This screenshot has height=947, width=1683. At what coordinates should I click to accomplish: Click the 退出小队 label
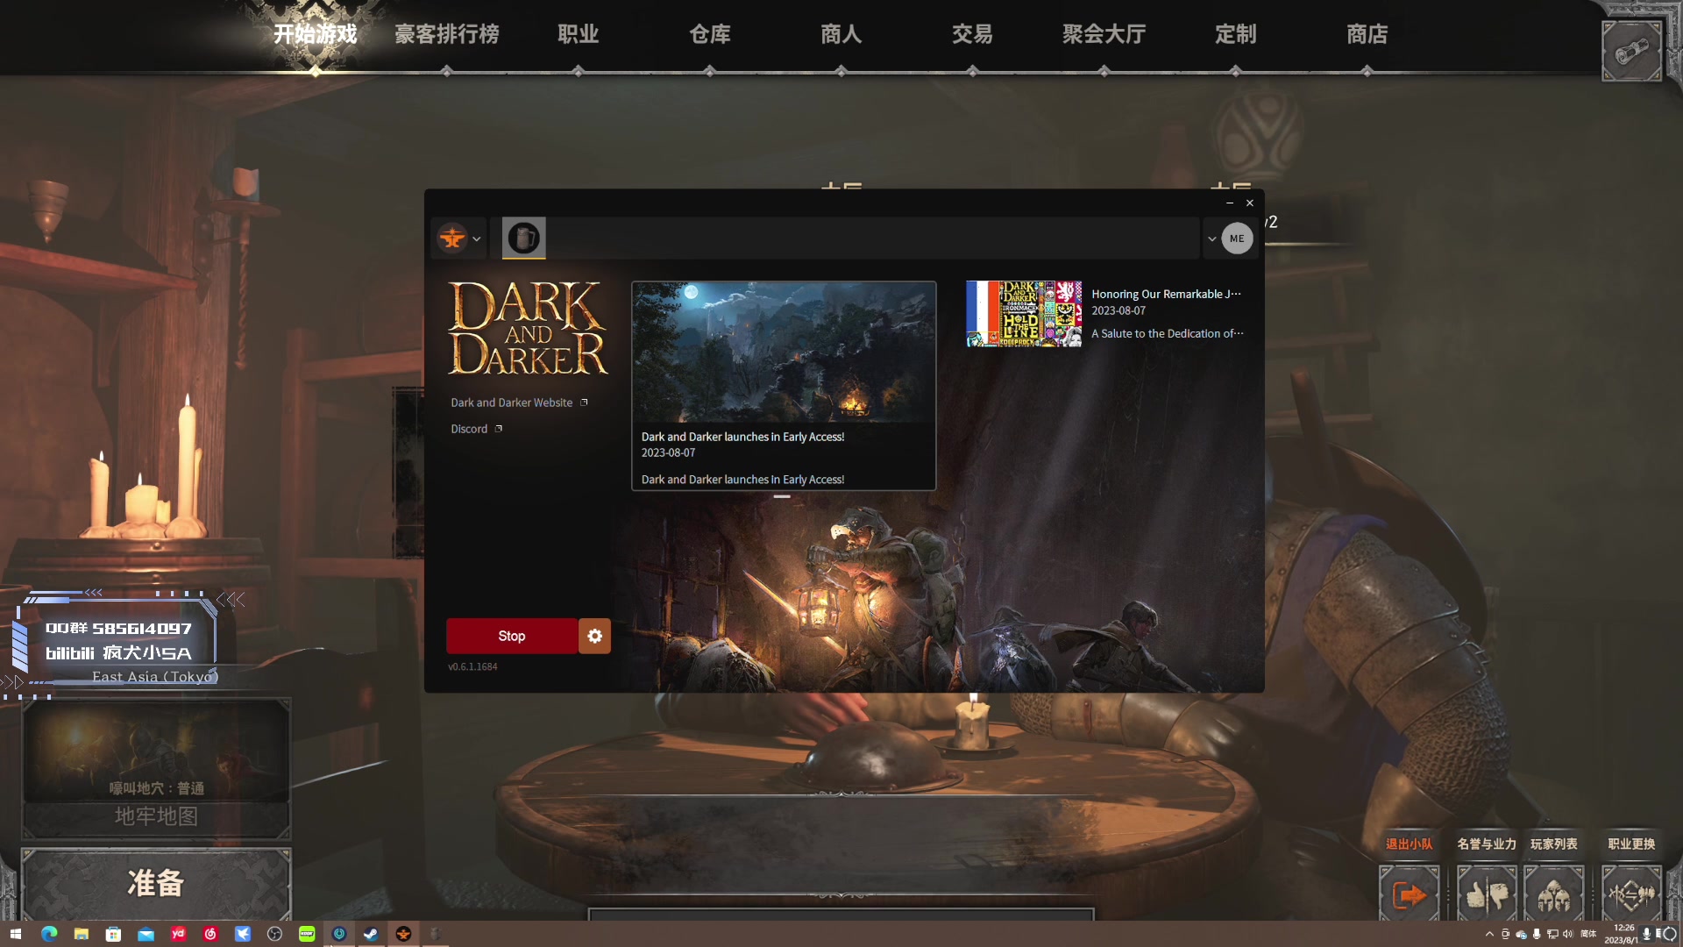[1410, 844]
